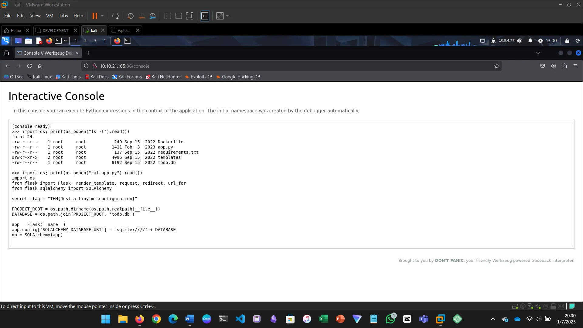Open the VMware Snapshot Manager
Viewport: 583px width, 328px height.
click(153, 16)
